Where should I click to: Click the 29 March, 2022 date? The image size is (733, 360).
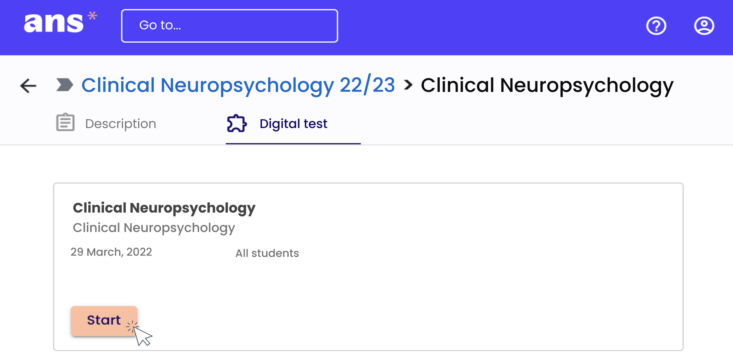(111, 252)
